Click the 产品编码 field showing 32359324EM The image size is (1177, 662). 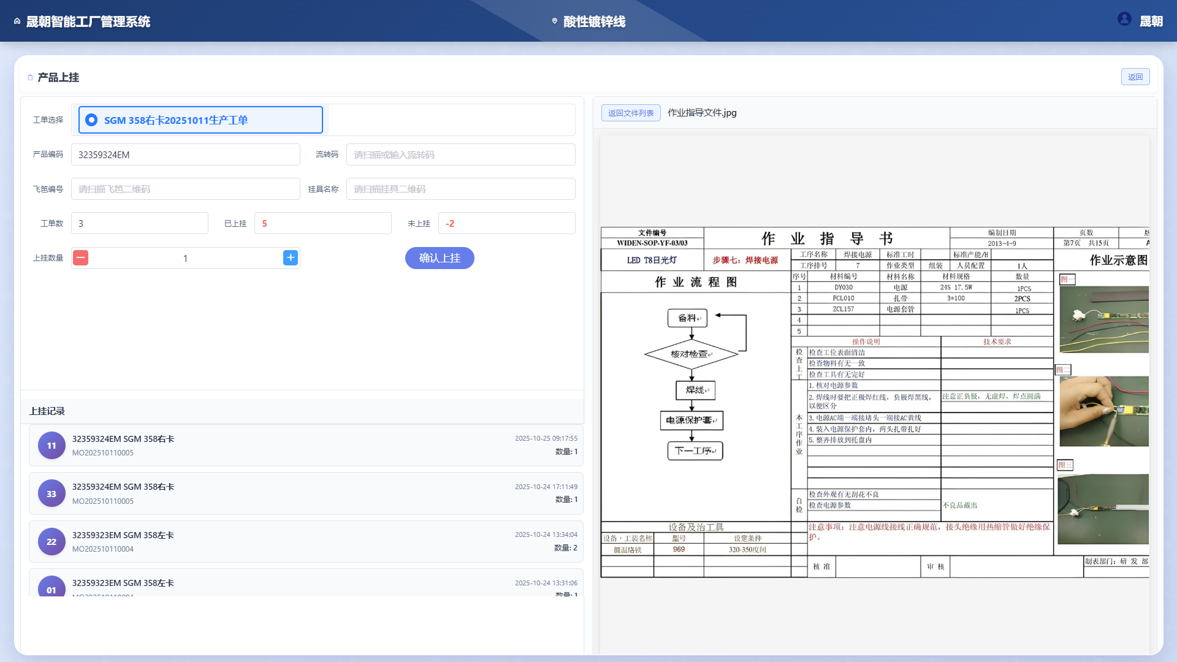[x=185, y=155]
